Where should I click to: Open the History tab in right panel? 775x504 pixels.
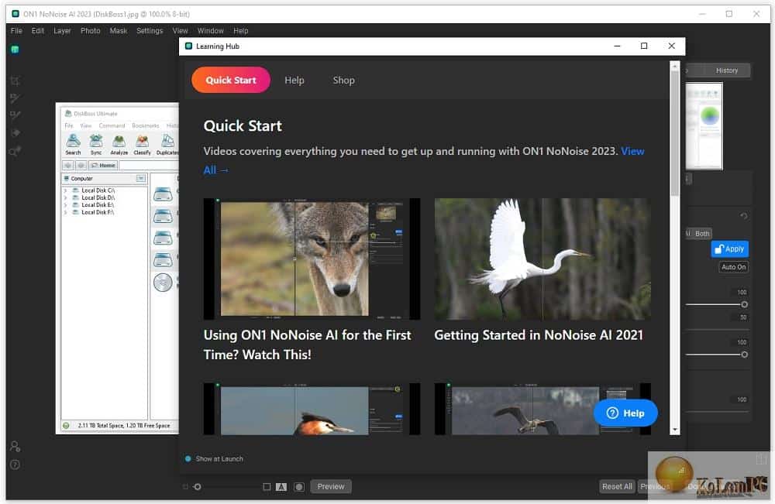coord(727,70)
